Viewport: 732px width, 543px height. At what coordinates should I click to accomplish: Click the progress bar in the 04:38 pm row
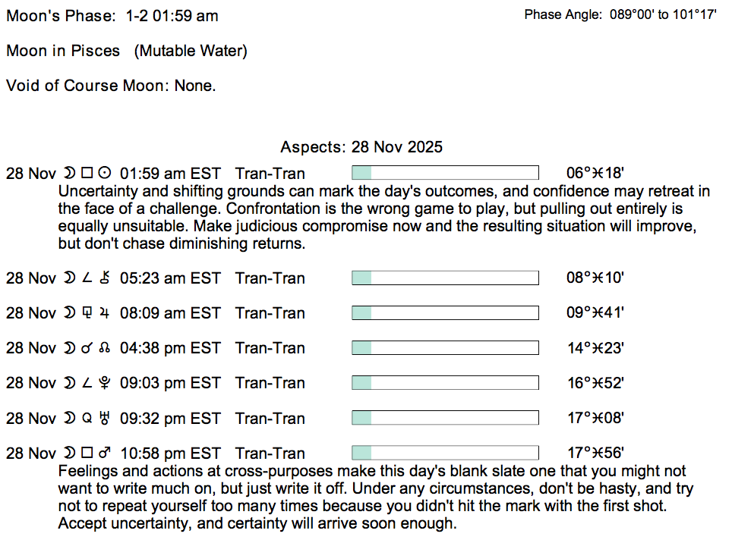coord(445,347)
